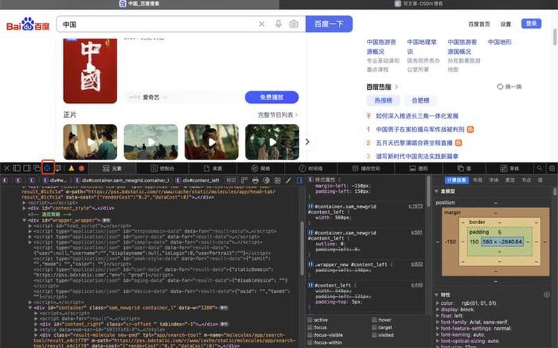Click the 热搜榜 hot list tab
The height and width of the screenshot is (348, 558).
tap(383, 100)
